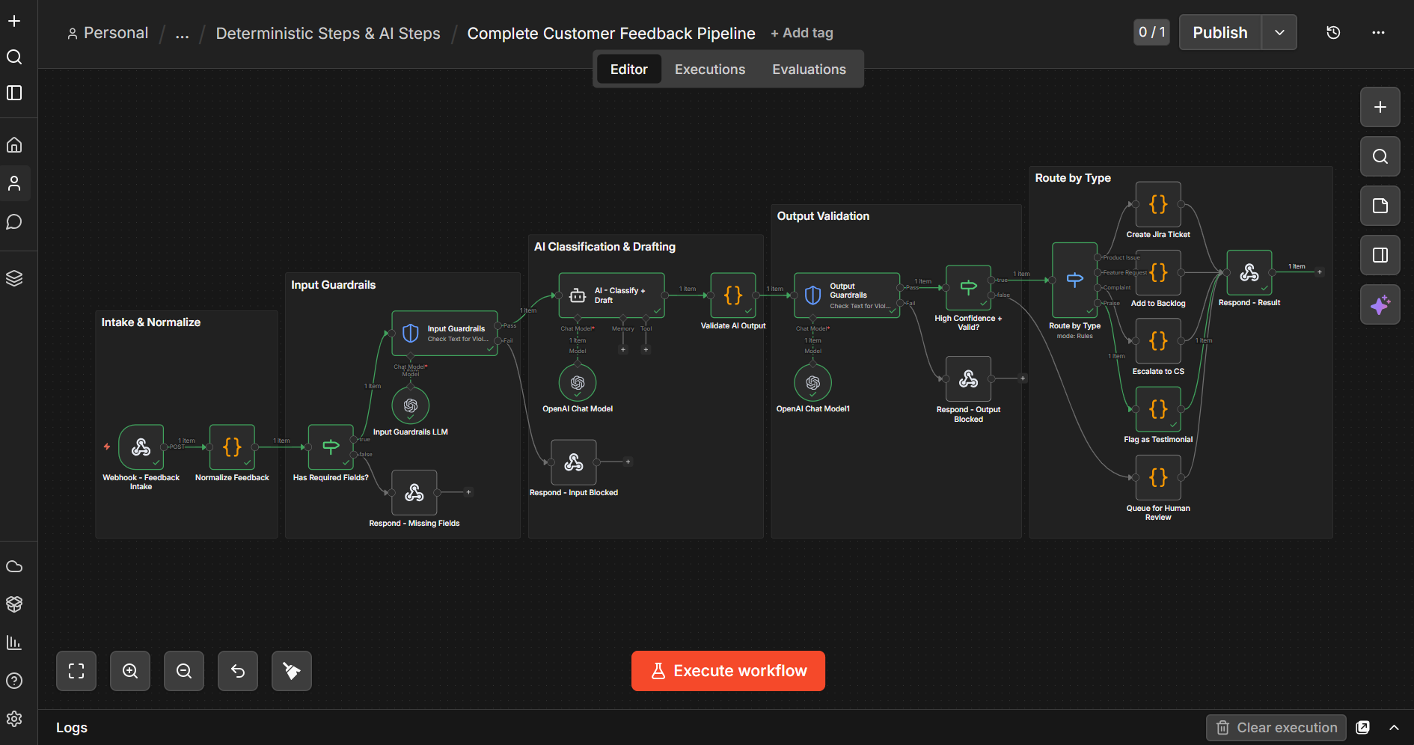Open the canvas node search icon

tap(1380, 156)
